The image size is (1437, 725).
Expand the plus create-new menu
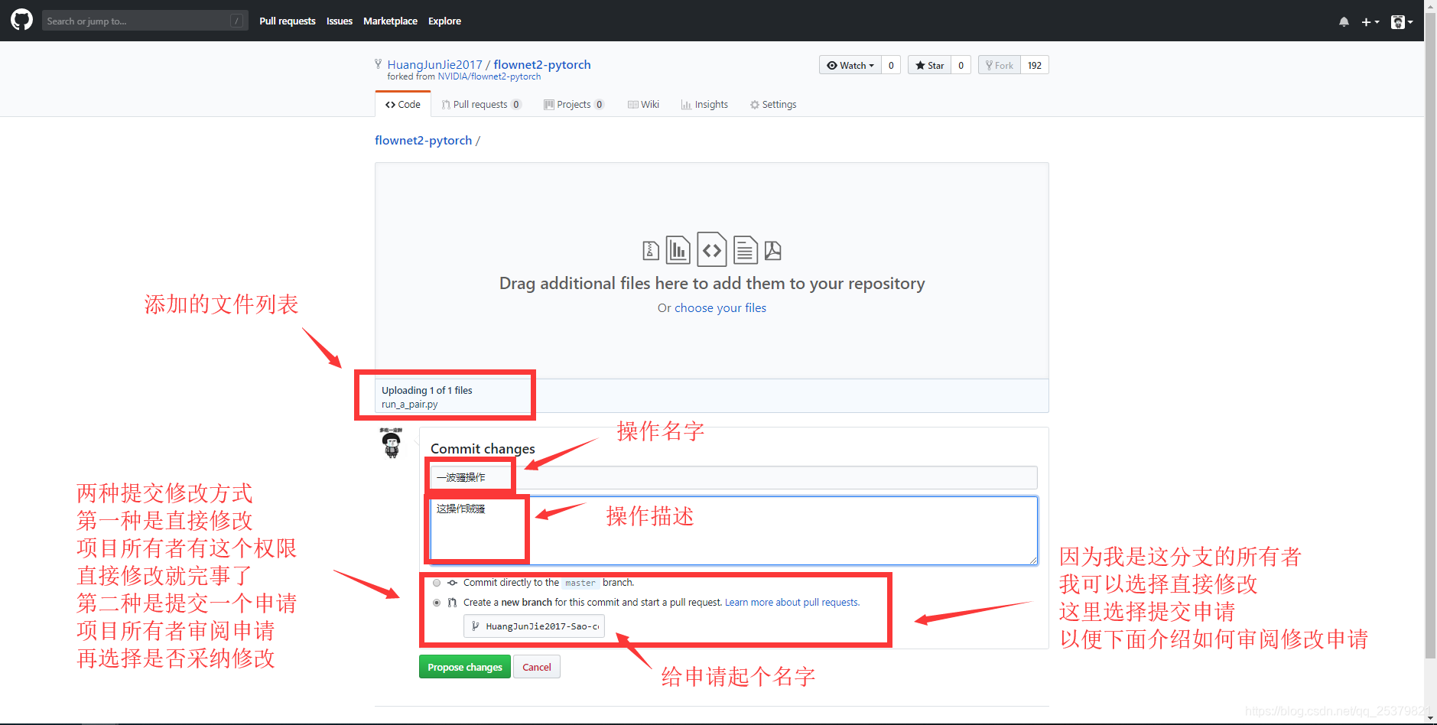coord(1370,21)
